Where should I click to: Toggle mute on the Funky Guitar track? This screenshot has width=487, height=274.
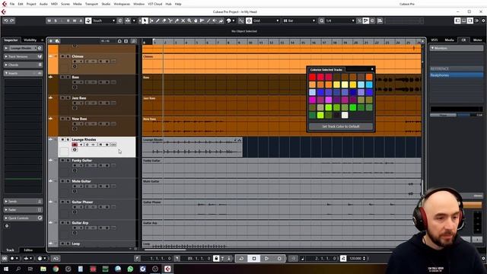[x=62, y=161]
